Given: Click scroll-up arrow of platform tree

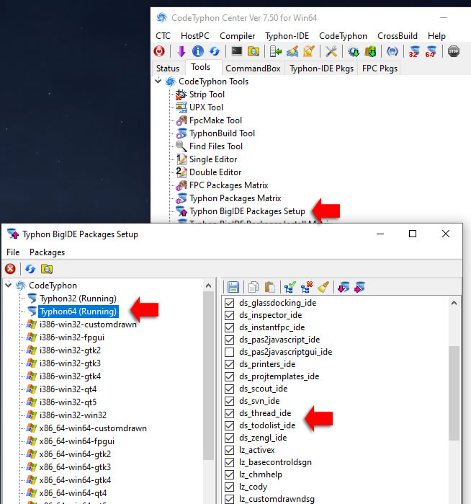Looking at the screenshot, I should [x=208, y=286].
